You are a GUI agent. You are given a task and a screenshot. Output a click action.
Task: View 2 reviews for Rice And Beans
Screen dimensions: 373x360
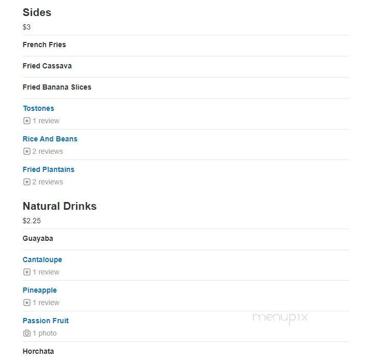(x=48, y=151)
